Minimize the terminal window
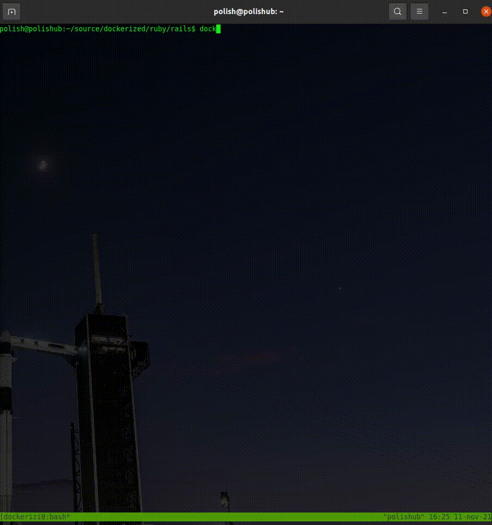Screen dimensions: 492x525 pos(445,11)
